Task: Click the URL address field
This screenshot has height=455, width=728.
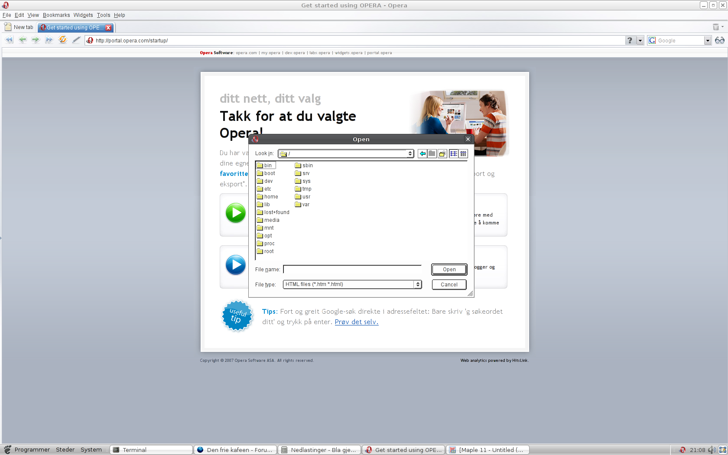Action: [x=355, y=40]
